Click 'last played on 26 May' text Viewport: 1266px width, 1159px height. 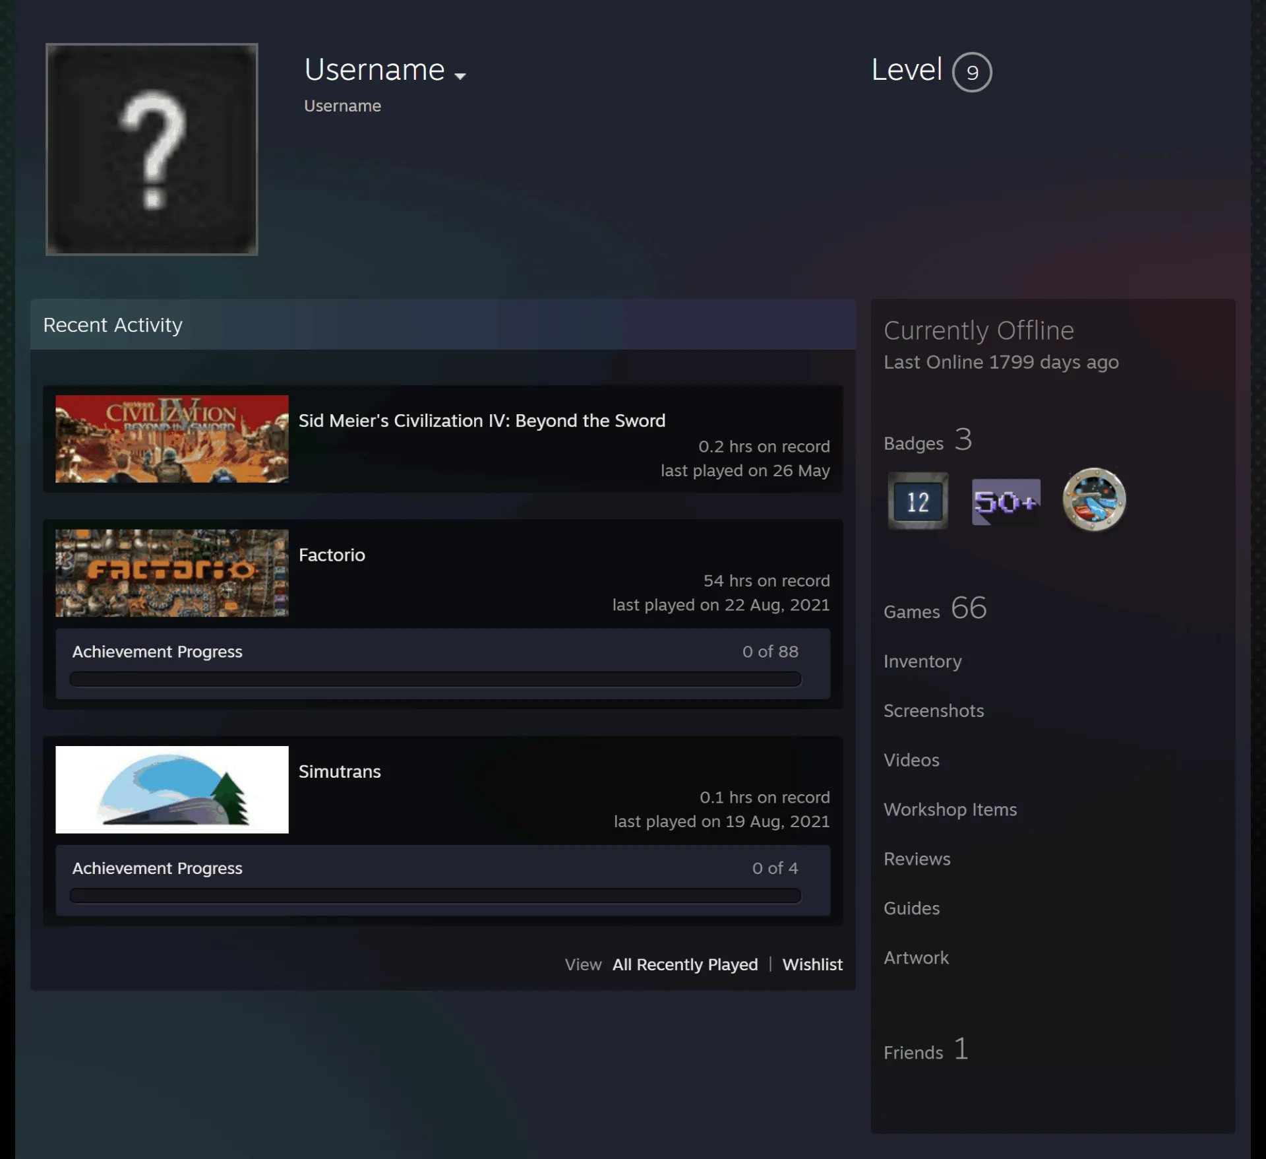pos(745,470)
